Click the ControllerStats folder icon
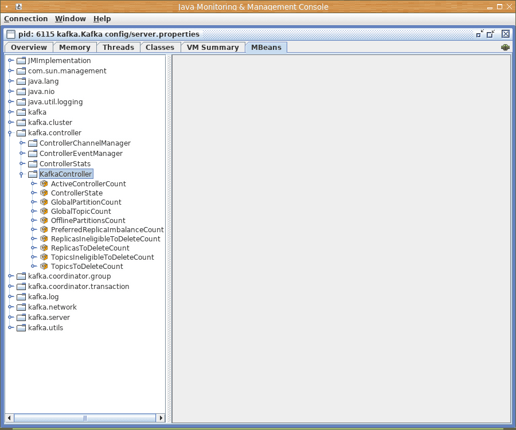The height and width of the screenshot is (430, 516). point(33,163)
